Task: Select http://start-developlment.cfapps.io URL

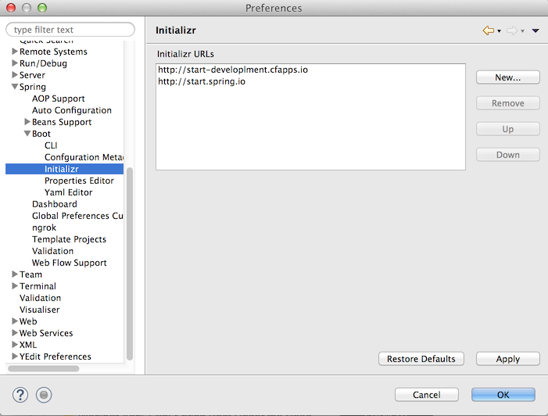Action: [x=233, y=70]
